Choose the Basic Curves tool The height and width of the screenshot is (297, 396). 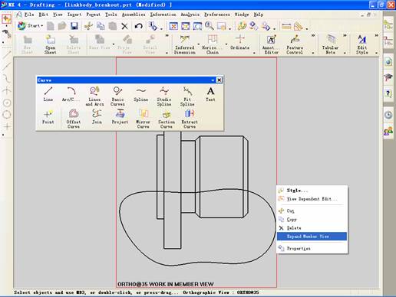coord(117,96)
